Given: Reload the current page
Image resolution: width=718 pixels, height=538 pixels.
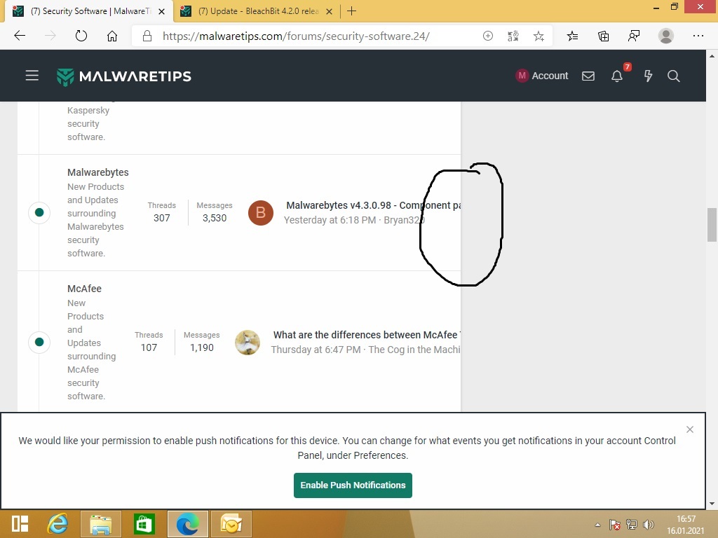Looking at the screenshot, I should 81,36.
